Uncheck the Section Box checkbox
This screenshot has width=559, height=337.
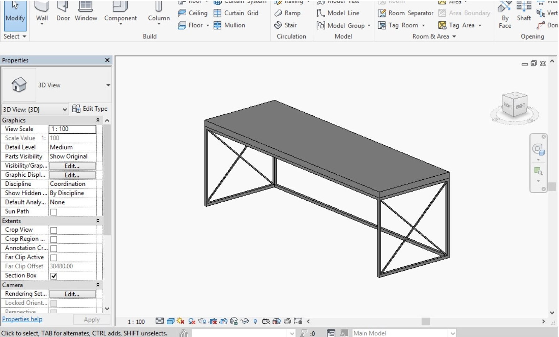click(x=54, y=276)
